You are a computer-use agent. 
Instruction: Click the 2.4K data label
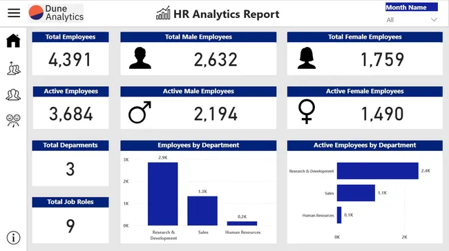[426, 171]
